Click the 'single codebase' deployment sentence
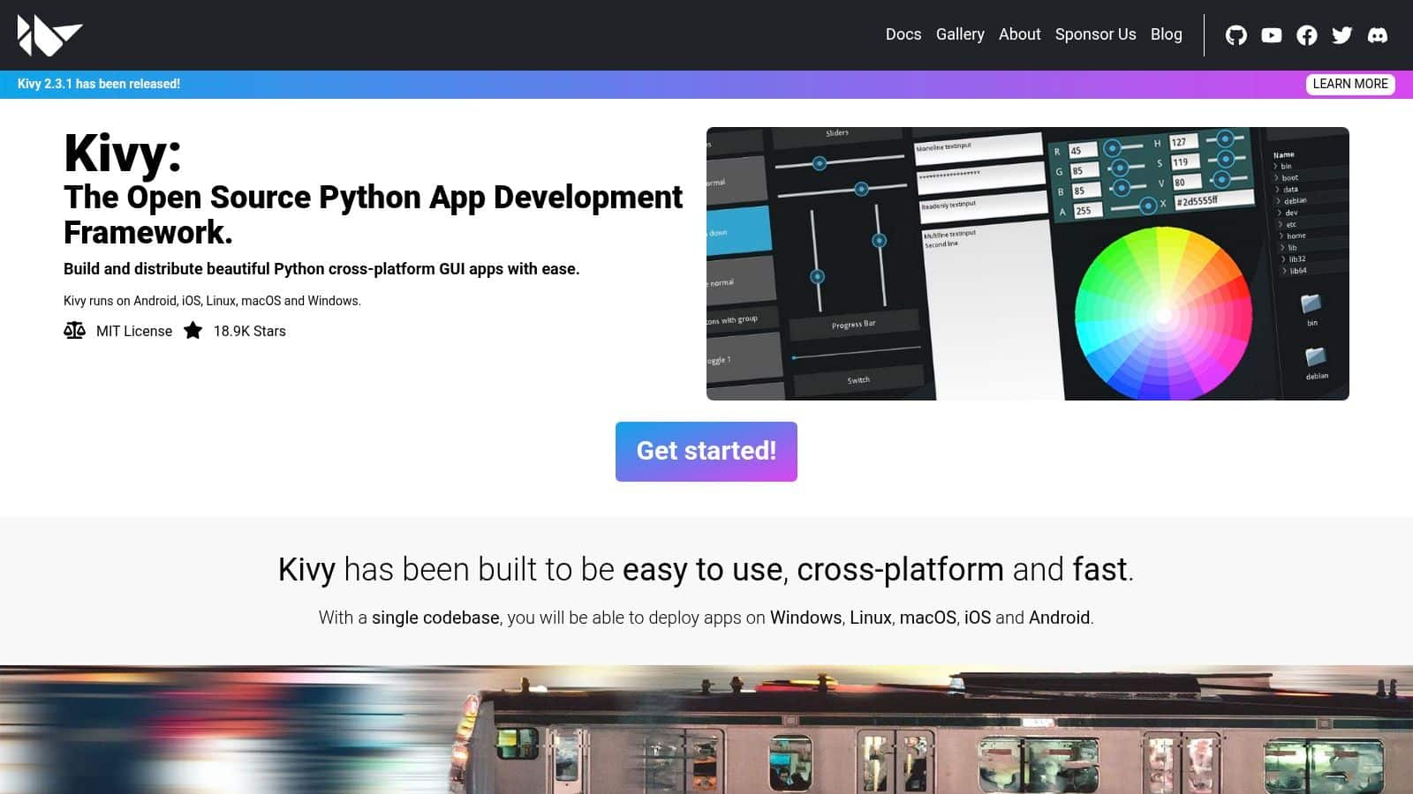This screenshot has height=794, width=1413. [706, 618]
